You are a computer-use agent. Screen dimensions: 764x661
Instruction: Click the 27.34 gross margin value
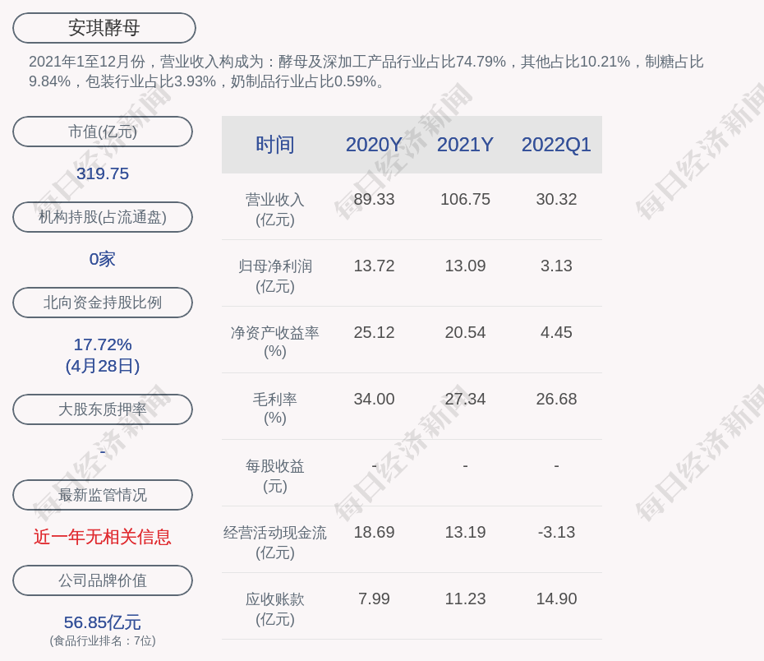[x=465, y=399]
